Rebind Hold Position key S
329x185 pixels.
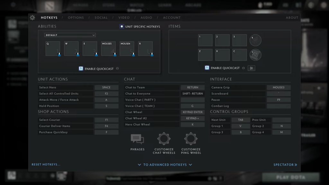click(106, 106)
